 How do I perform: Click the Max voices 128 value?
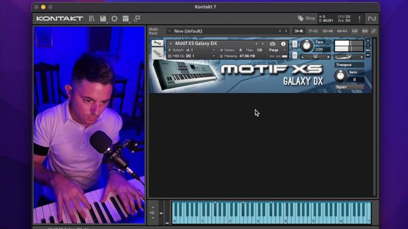pyautogui.click(x=259, y=50)
